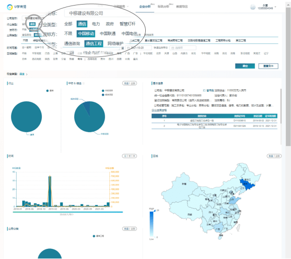This screenshot has width=291, height=259.
Task: Choose the 近半个月 time range
Action: click(39, 48)
